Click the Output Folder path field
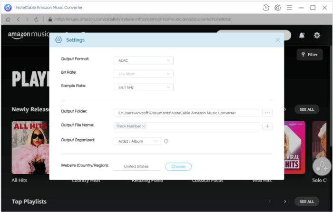This screenshot has height=212, width=333. coord(186,113)
